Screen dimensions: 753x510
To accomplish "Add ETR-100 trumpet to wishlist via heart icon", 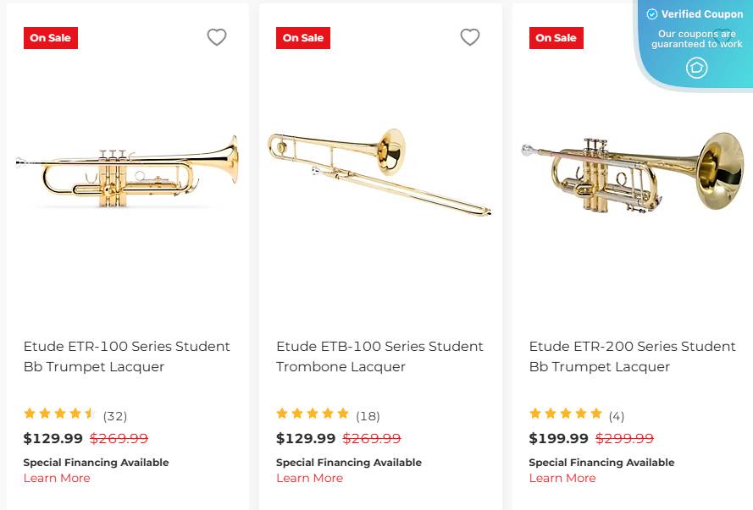I will pyautogui.click(x=217, y=37).
